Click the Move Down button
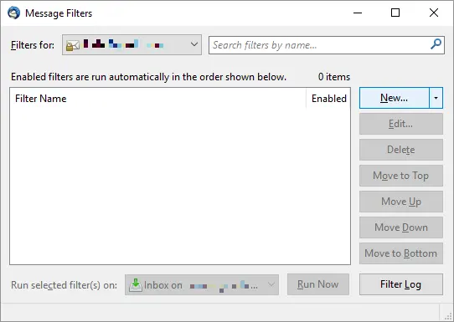Screen dimensions: 454x322 (401, 227)
